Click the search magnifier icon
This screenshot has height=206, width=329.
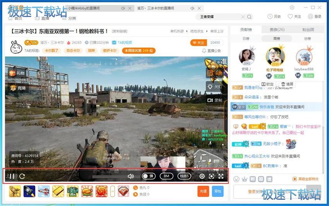point(249,17)
